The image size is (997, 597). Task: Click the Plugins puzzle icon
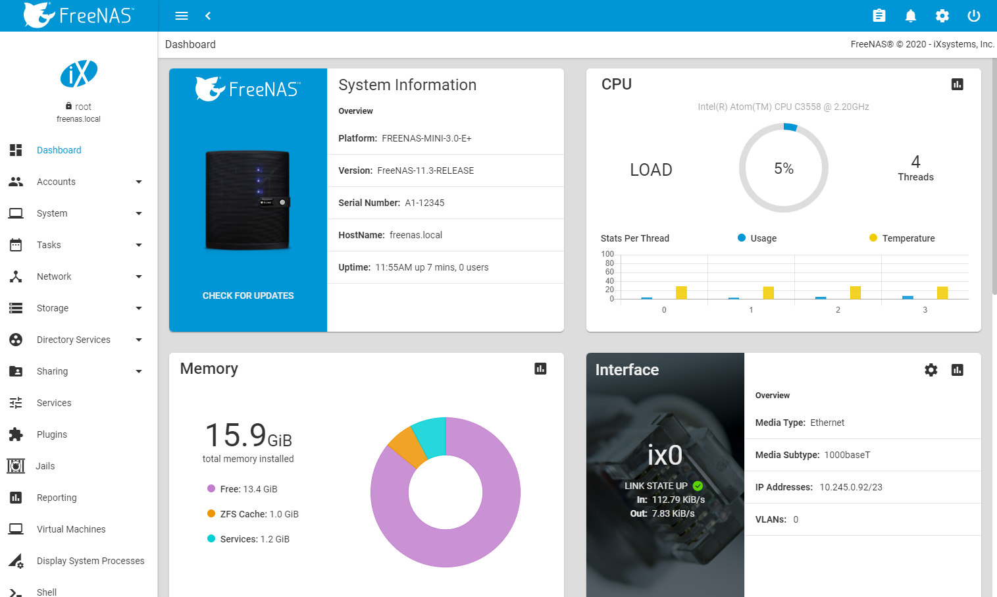tap(16, 434)
